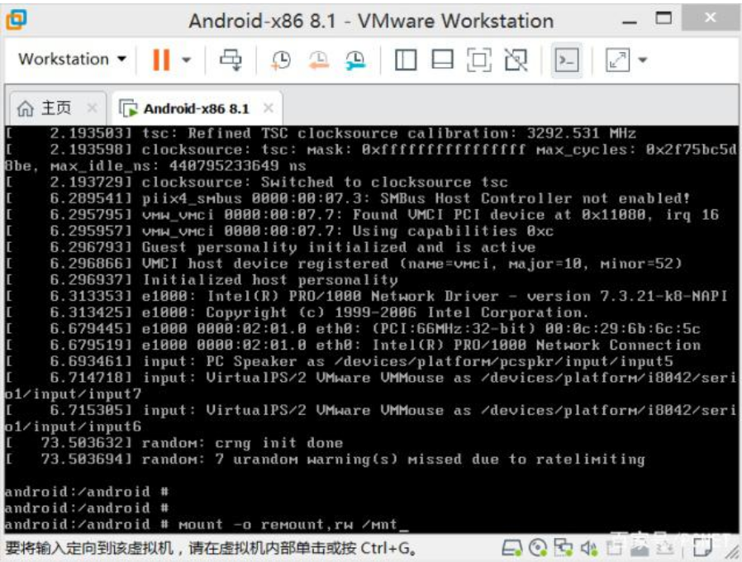Click the VMware Workstation logo in the title bar
742x562 pixels.
(16, 19)
